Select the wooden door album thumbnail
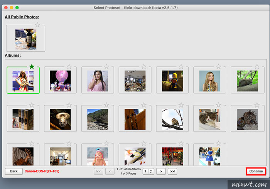This screenshot has height=189, width=270. tap(135, 120)
